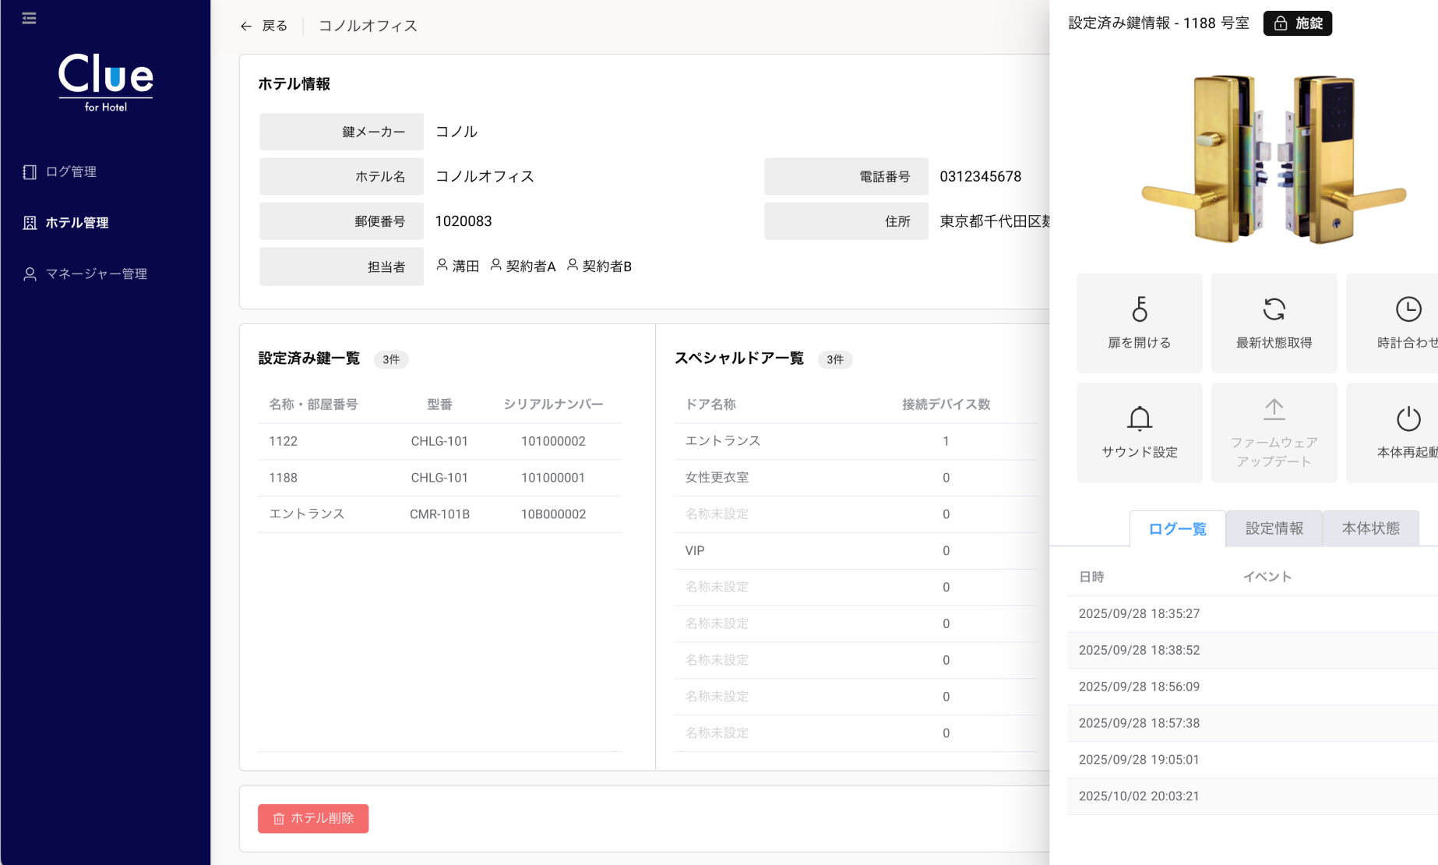The image size is (1438, 865).
Task: Select ホテル管理 in the sidebar
Action: click(76, 223)
